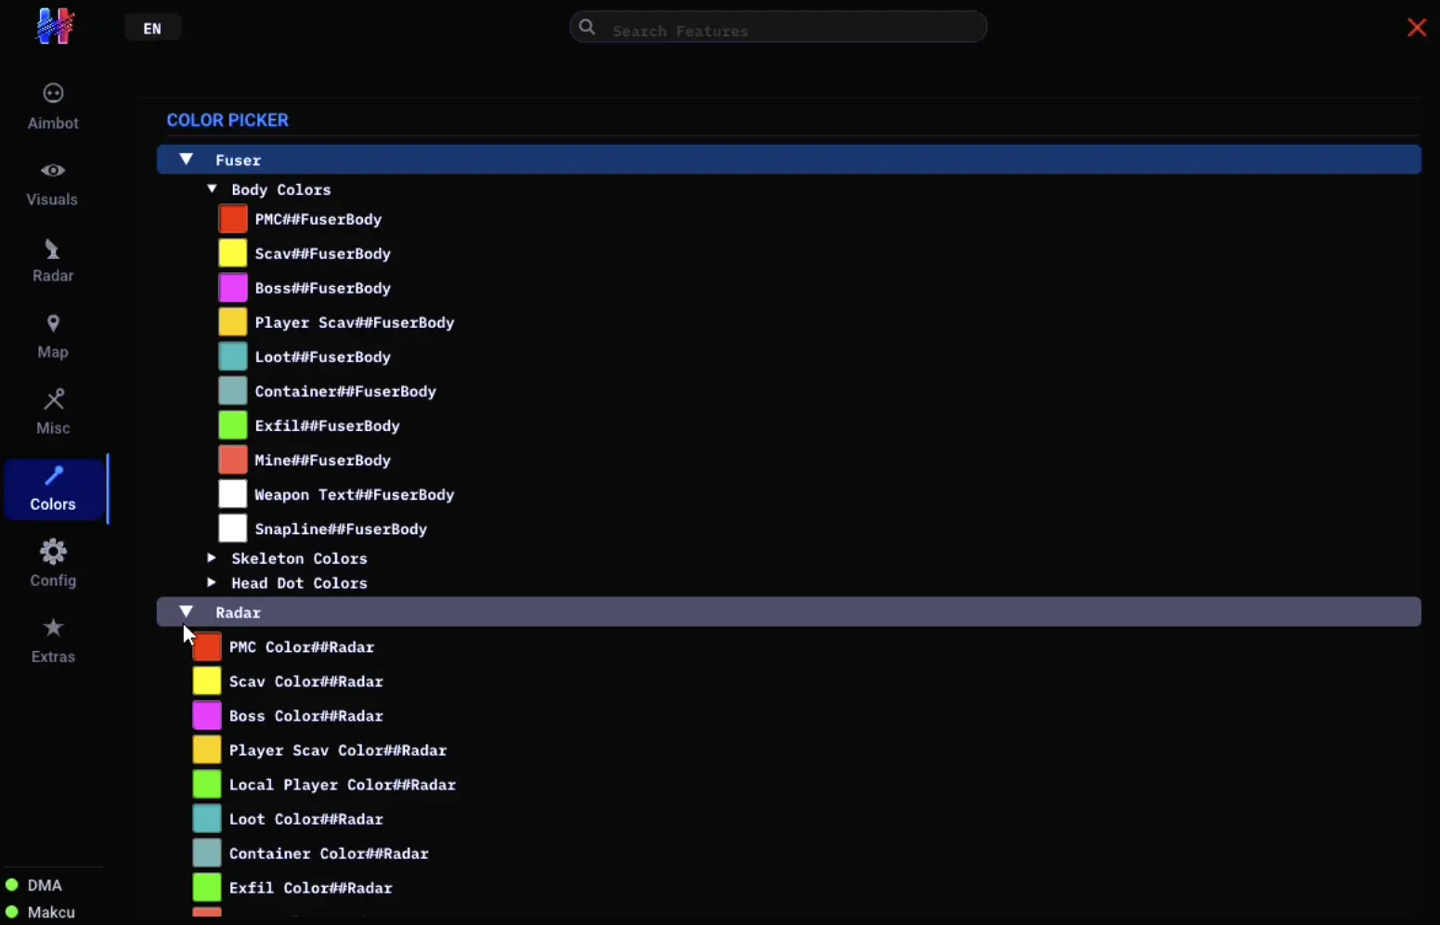Click the Makcu green status indicator
The image size is (1440, 925).
pos(12,912)
